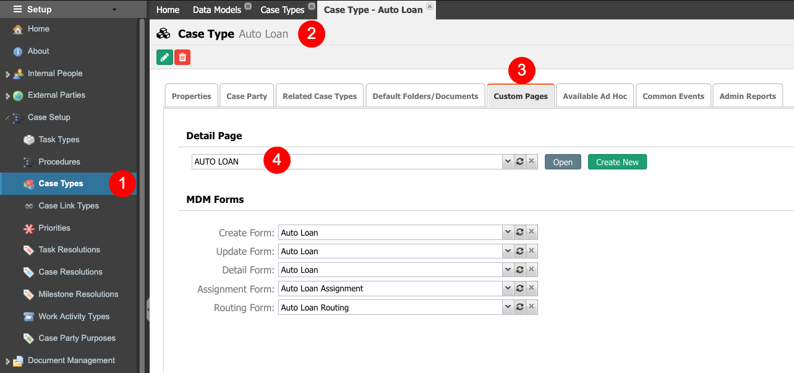Close the Data Models tab

pos(248,6)
